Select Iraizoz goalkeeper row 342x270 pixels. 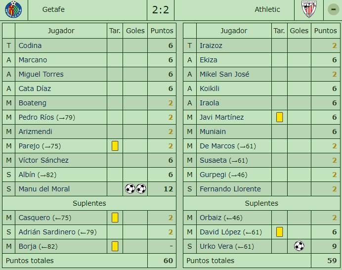[211, 45]
